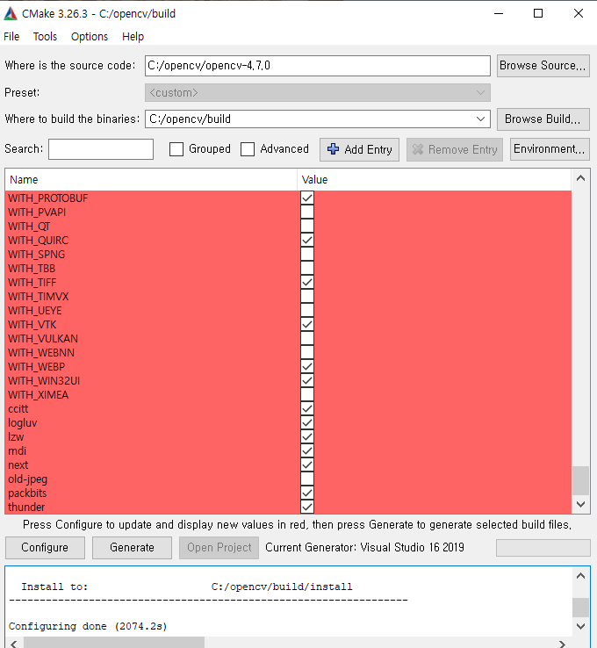
Task: Click Browse Source button
Action: 543,66
